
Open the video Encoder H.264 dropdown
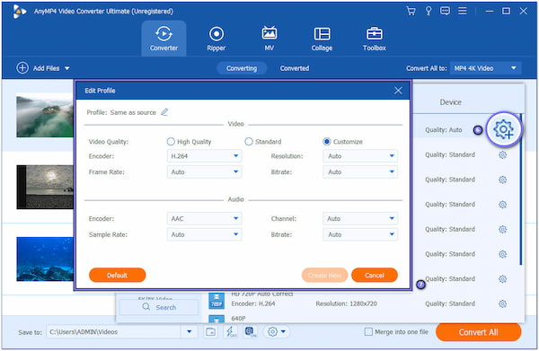click(204, 156)
